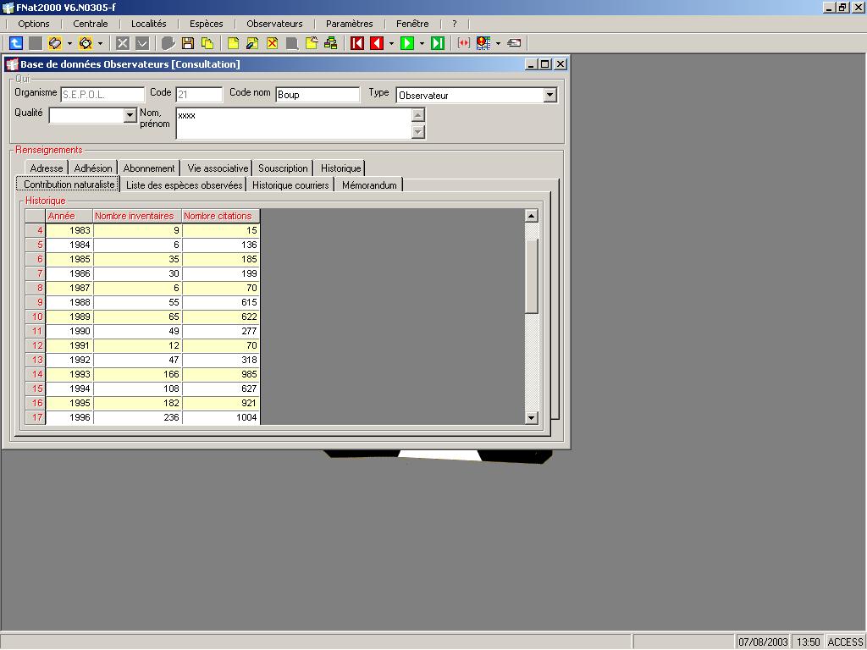Open the Localités menu
867x650 pixels.
(149, 24)
